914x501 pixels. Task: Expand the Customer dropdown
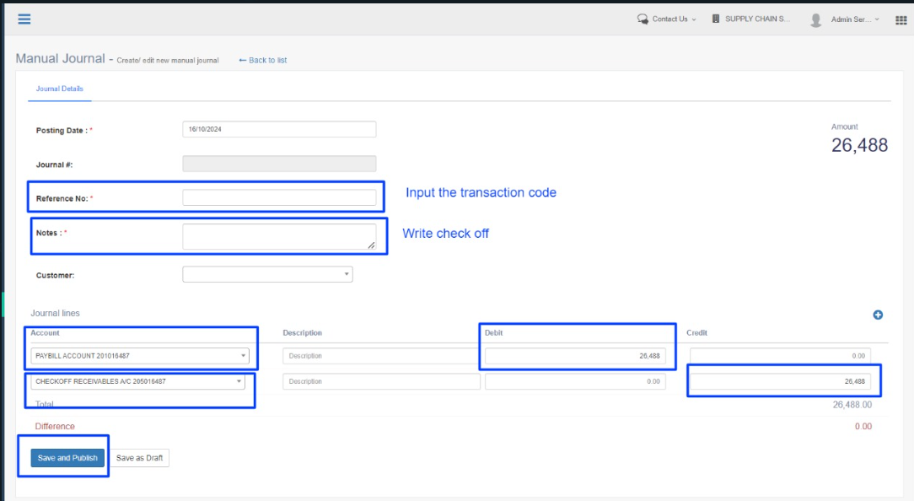[267, 274]
